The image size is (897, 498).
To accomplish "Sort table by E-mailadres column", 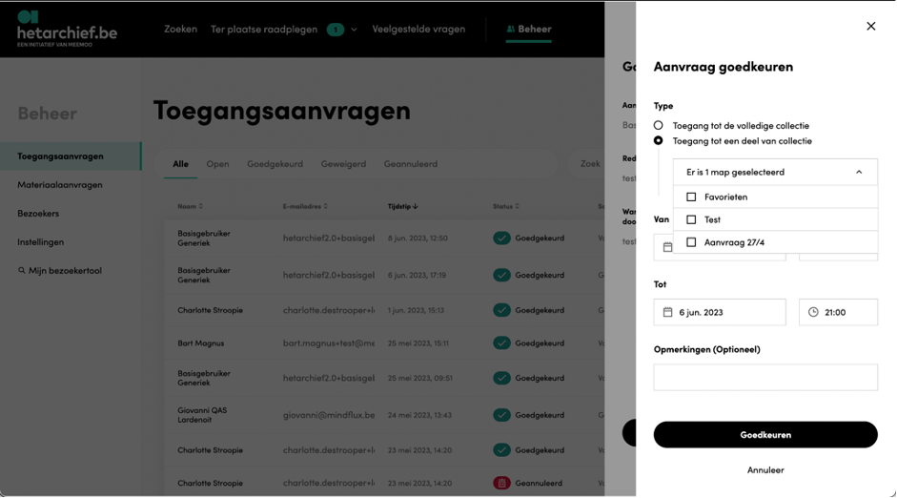I will click(x=305, y=207).
